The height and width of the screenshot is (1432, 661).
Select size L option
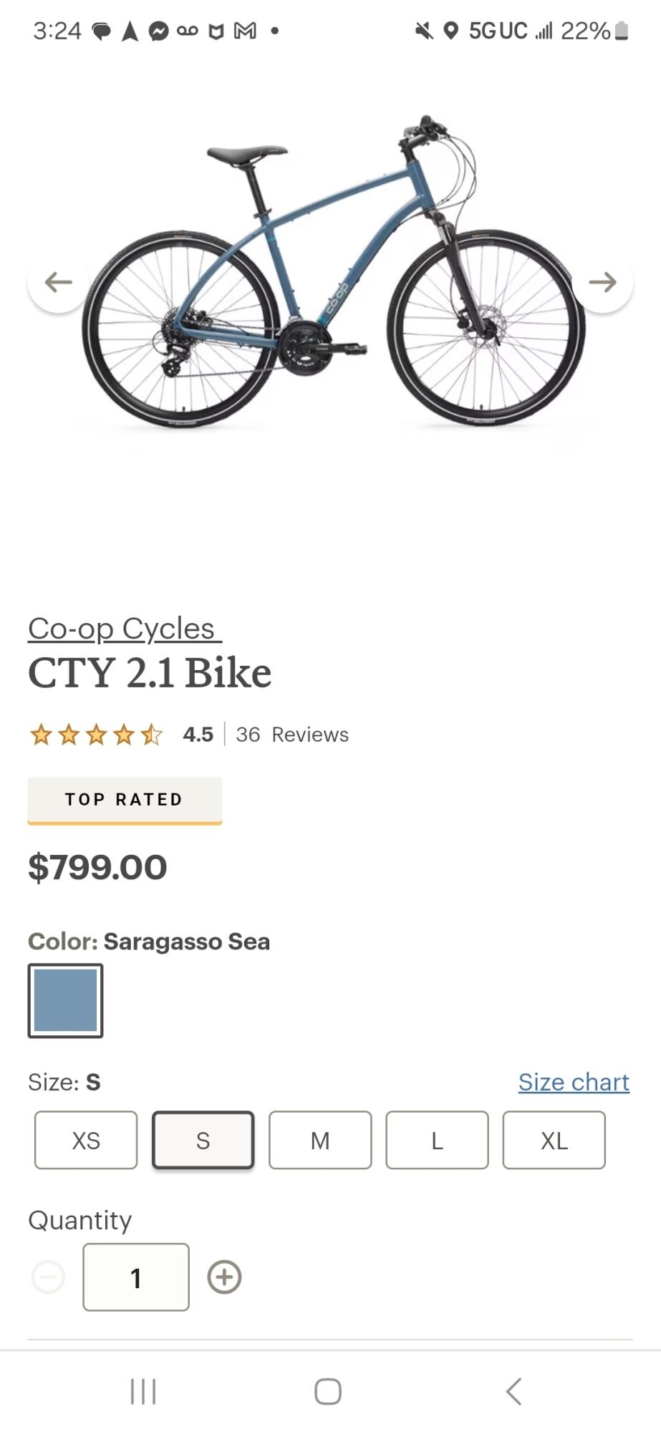437,1140
